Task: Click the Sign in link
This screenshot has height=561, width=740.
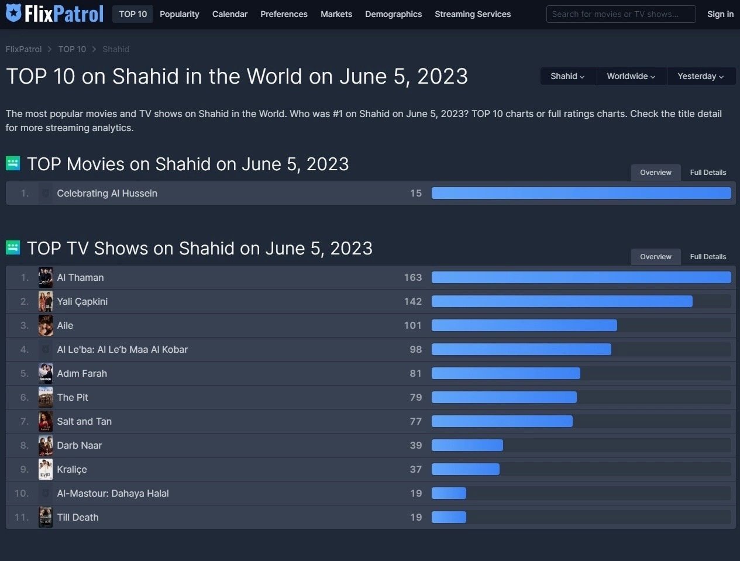Action: coord(720,14)
